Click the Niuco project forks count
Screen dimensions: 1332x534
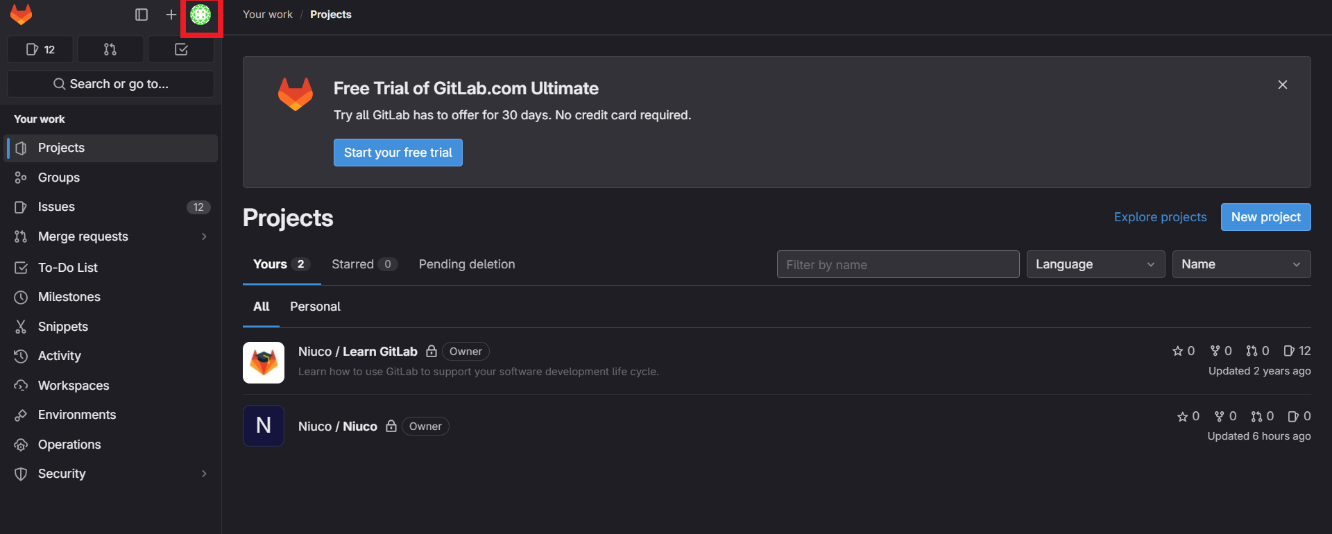pyautogui.click(x=1226, y=416)
